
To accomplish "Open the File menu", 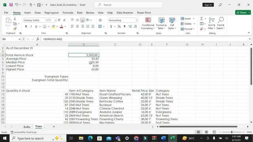I will pos(6,13).
